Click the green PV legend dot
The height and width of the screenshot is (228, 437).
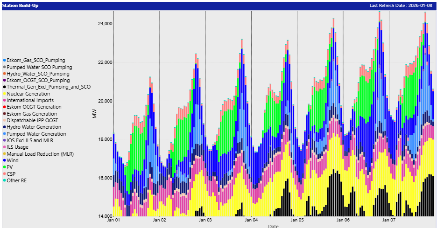tap(4, 167)
